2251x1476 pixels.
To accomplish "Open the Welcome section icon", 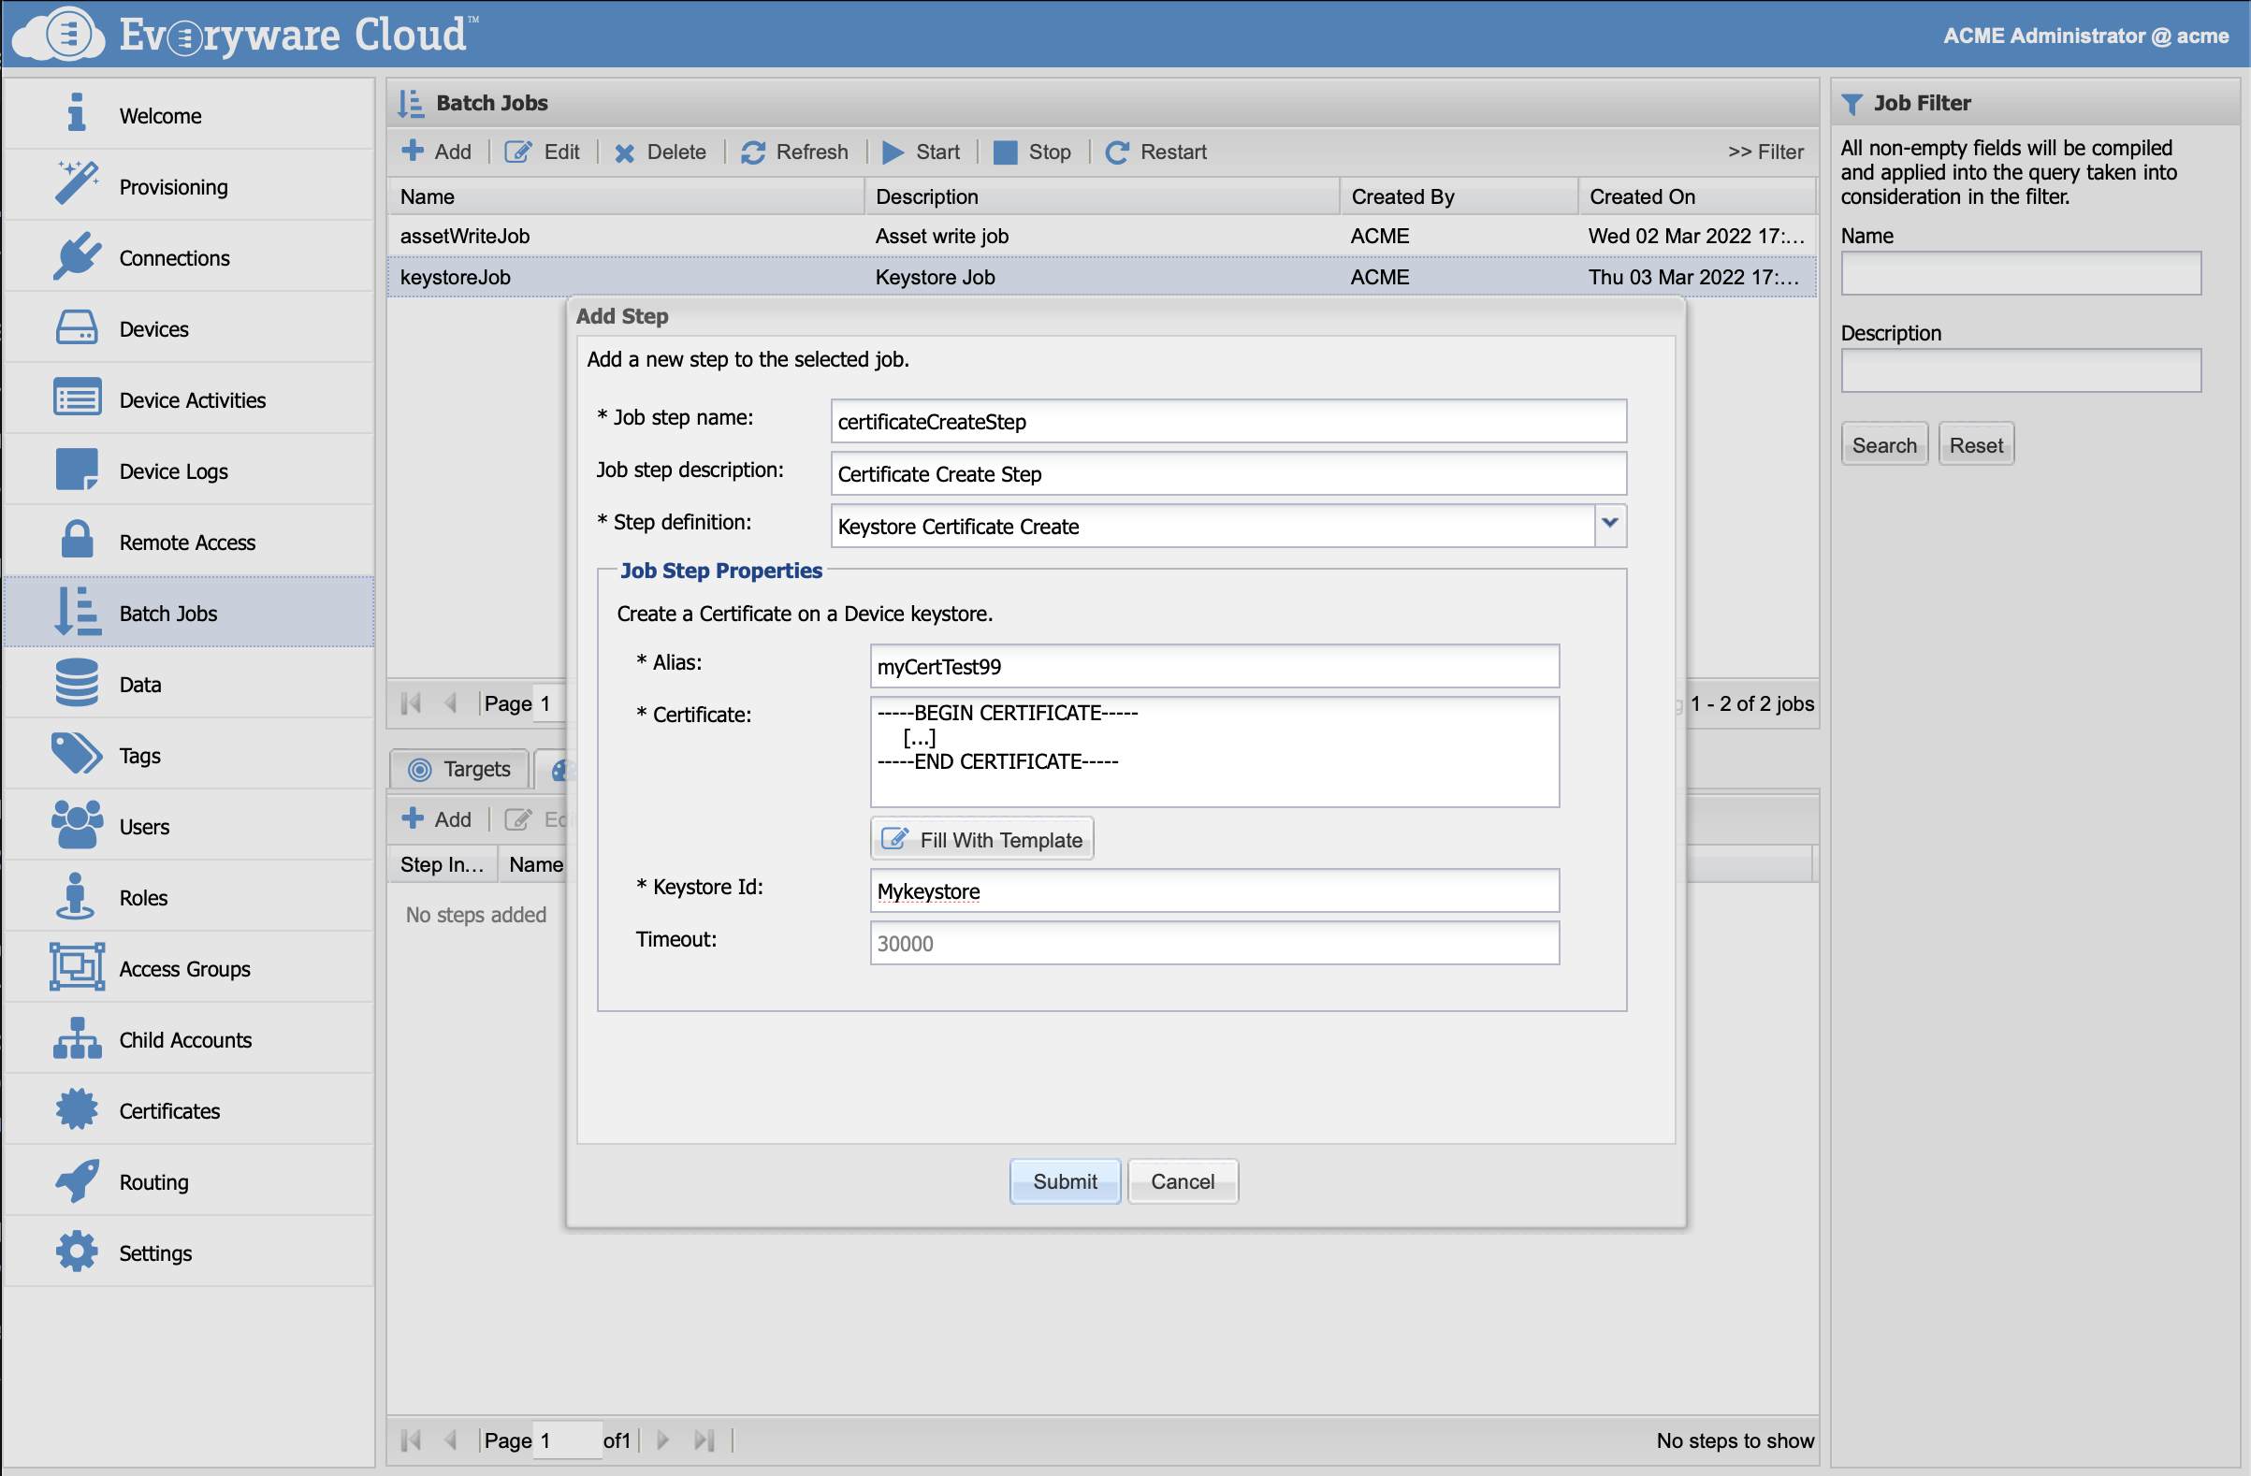I will click(77, 113).
